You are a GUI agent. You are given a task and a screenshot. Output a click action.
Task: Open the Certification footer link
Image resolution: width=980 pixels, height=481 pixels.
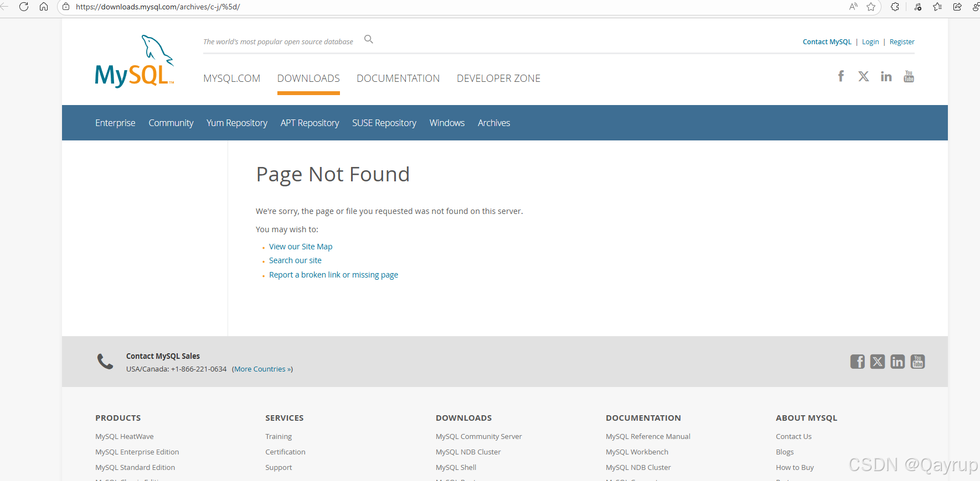tap(285, 452)
